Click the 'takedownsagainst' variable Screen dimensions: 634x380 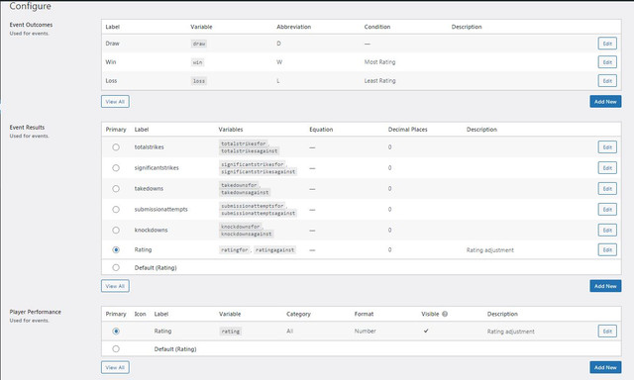click(x=245, y=193)
